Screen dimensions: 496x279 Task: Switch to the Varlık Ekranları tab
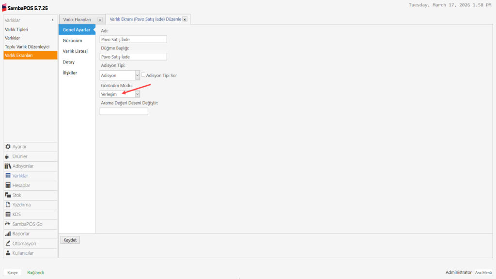[x=77, y=19]
